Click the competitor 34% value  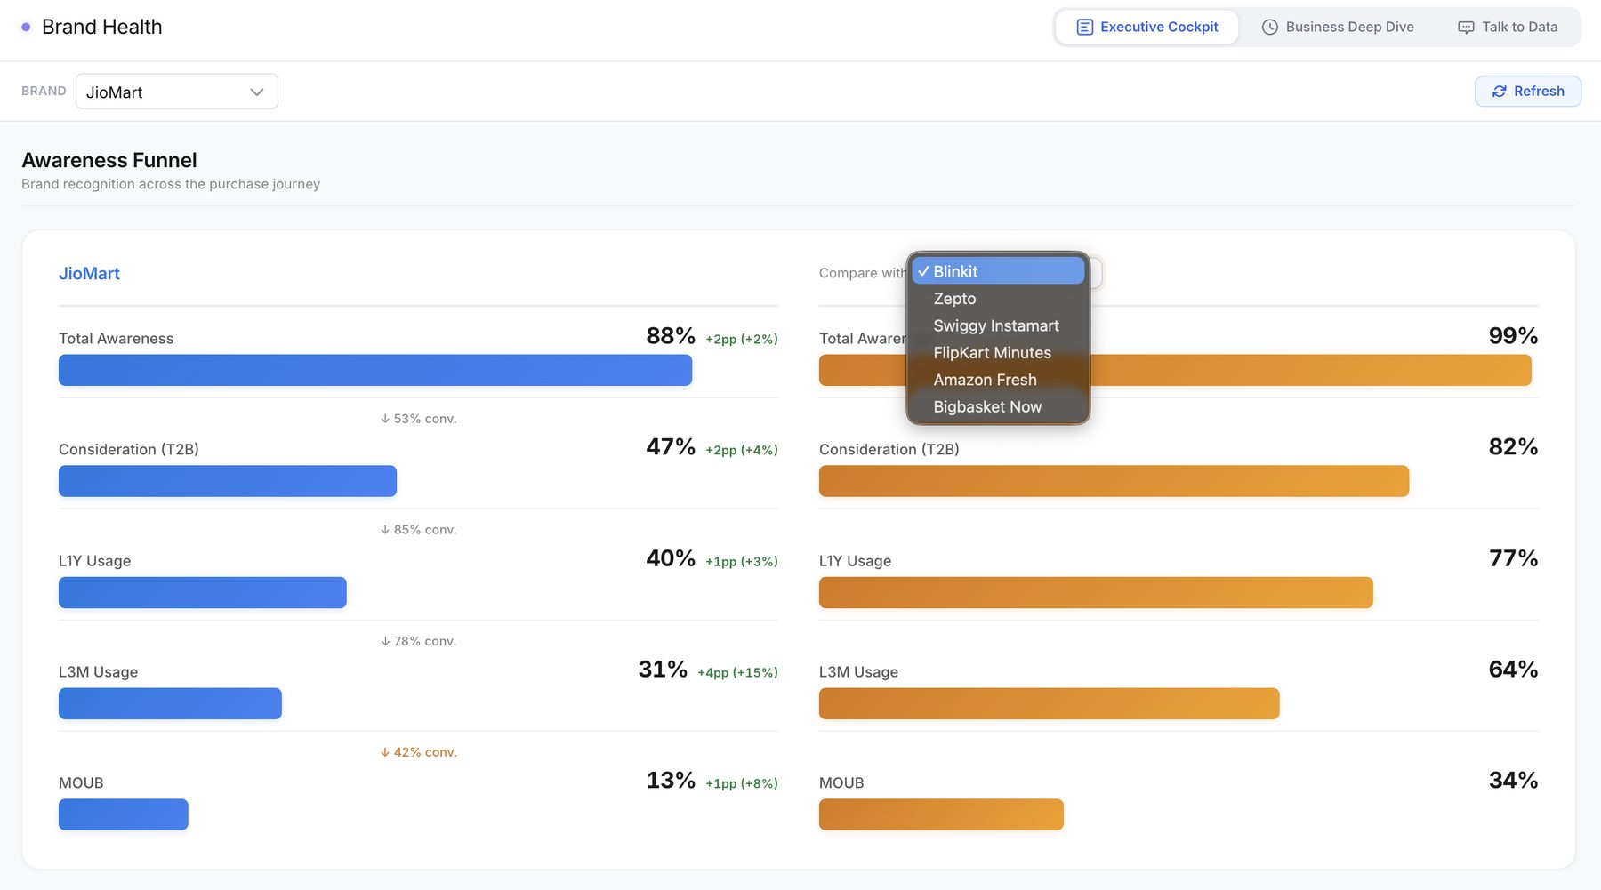[x=1513, y=781]
